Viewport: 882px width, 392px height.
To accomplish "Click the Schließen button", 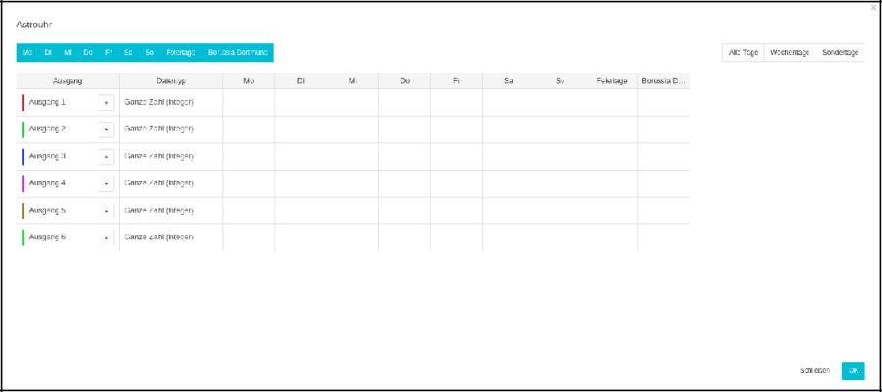I will [814, 370].
